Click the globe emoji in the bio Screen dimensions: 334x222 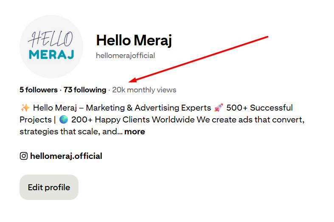click(63, 119)
